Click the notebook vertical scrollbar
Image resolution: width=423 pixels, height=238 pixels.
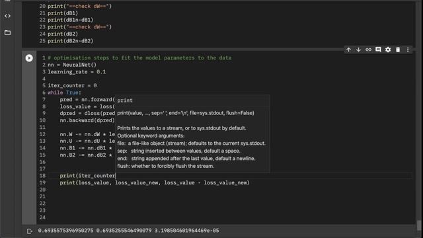pyautogui.click(x=419, y=225)
